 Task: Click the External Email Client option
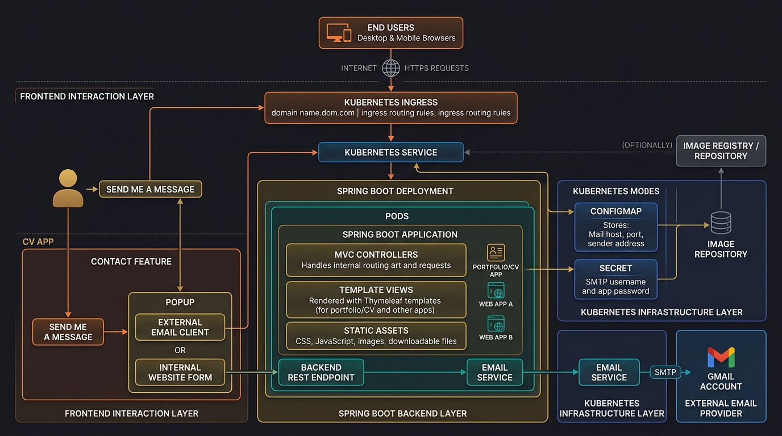tap(180, 328)
